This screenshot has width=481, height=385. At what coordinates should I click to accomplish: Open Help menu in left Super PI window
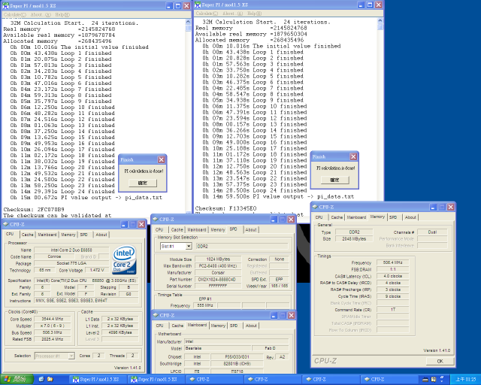[x=62, y=14]
